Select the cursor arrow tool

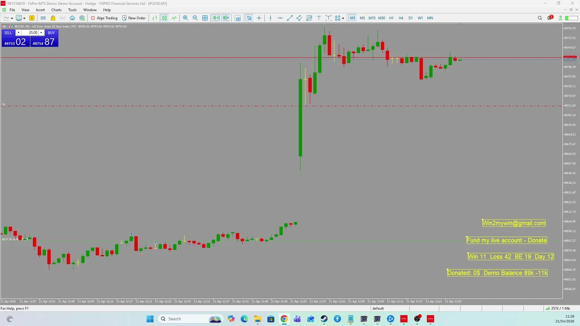coord(249,18)
